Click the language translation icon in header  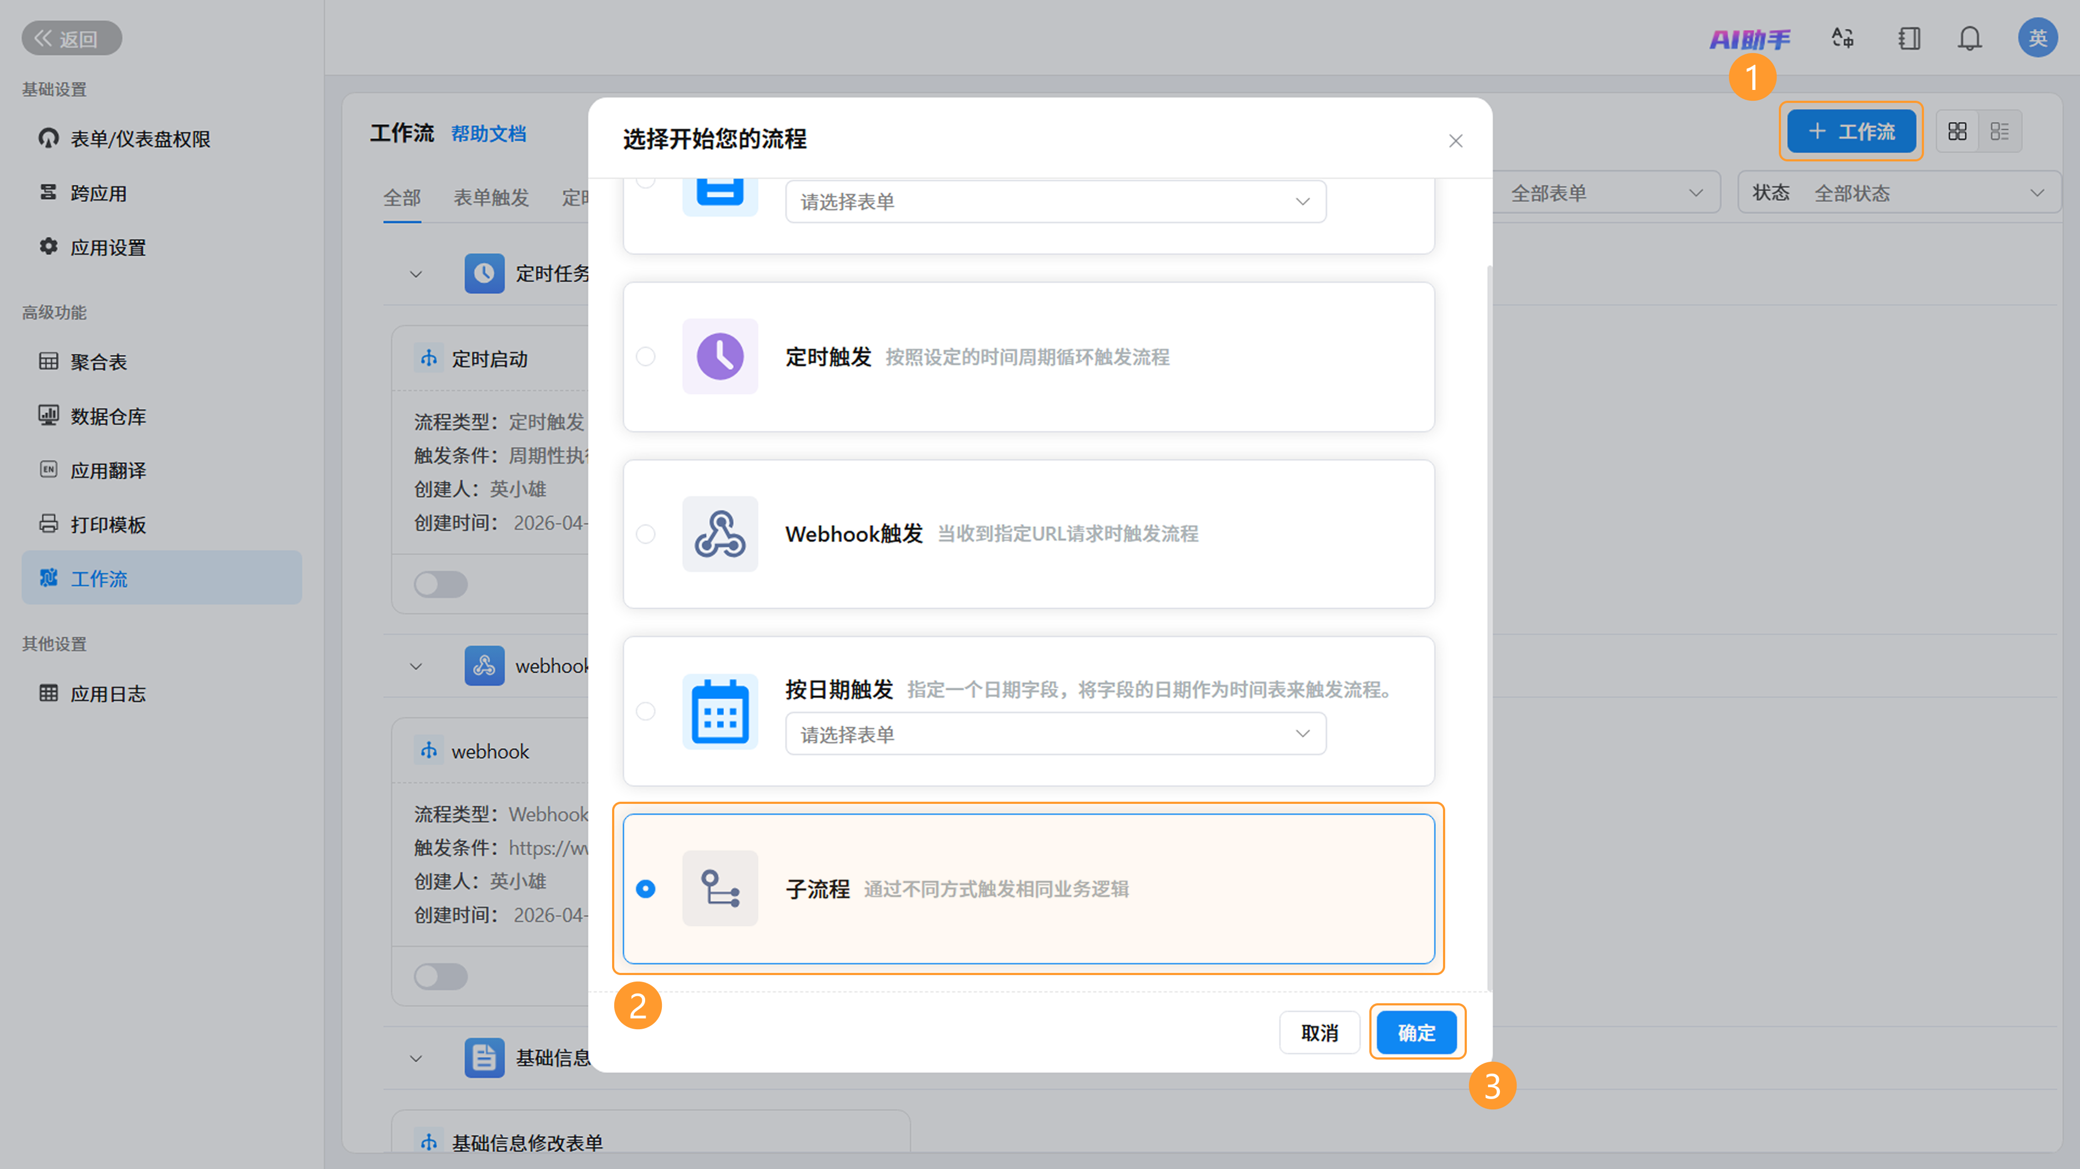pos(1843,38)
